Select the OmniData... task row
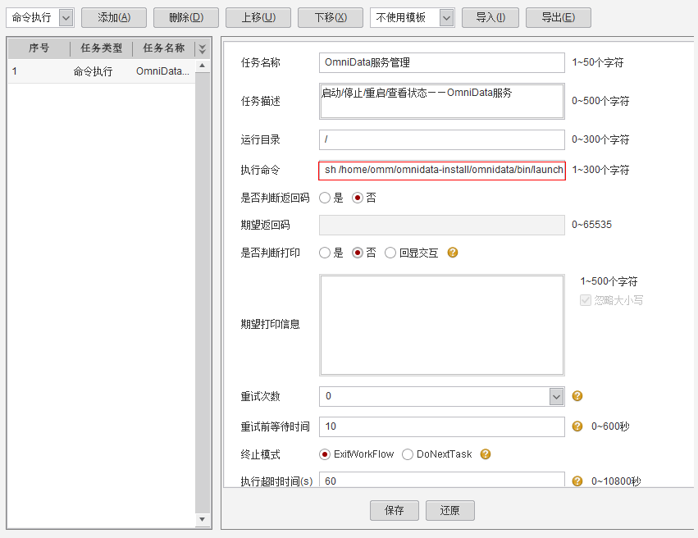Viewport: 698px width, 538px height. tap(102, 71)
